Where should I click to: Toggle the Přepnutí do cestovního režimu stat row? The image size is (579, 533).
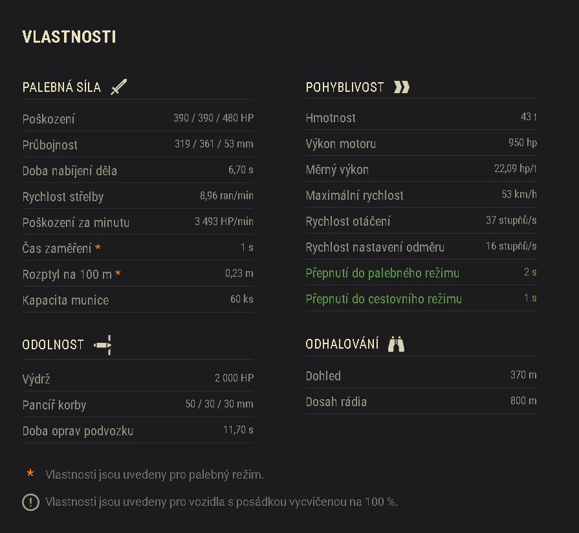click(x=421, y=299)
